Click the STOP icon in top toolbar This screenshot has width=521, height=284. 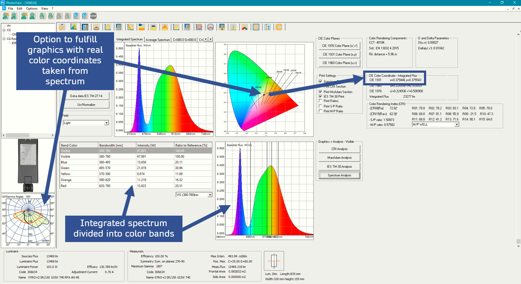coord(93,16)
